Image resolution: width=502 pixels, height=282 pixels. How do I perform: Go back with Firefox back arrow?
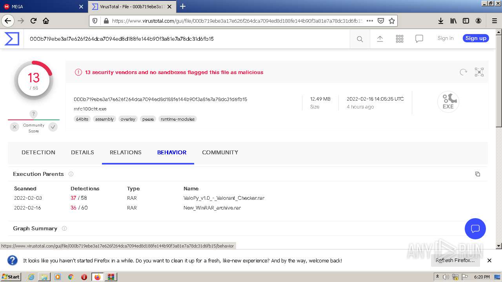8,21
